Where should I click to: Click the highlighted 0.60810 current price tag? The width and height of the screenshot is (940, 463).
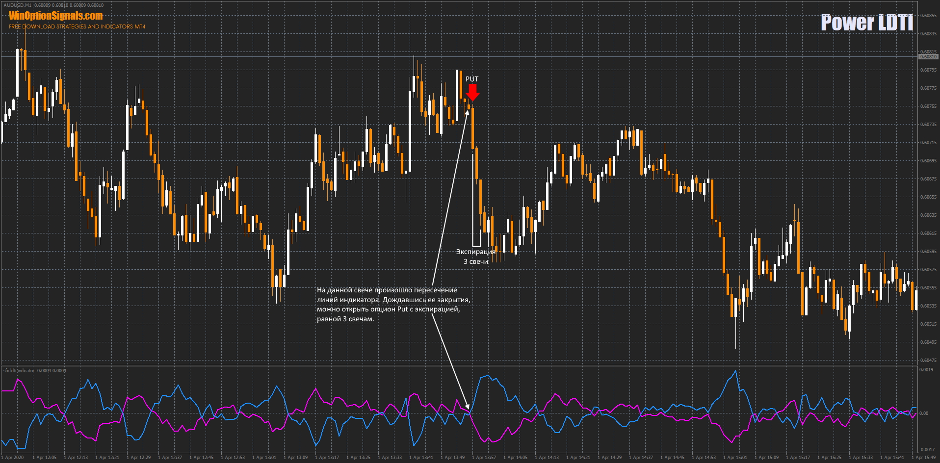coord(928,57)
